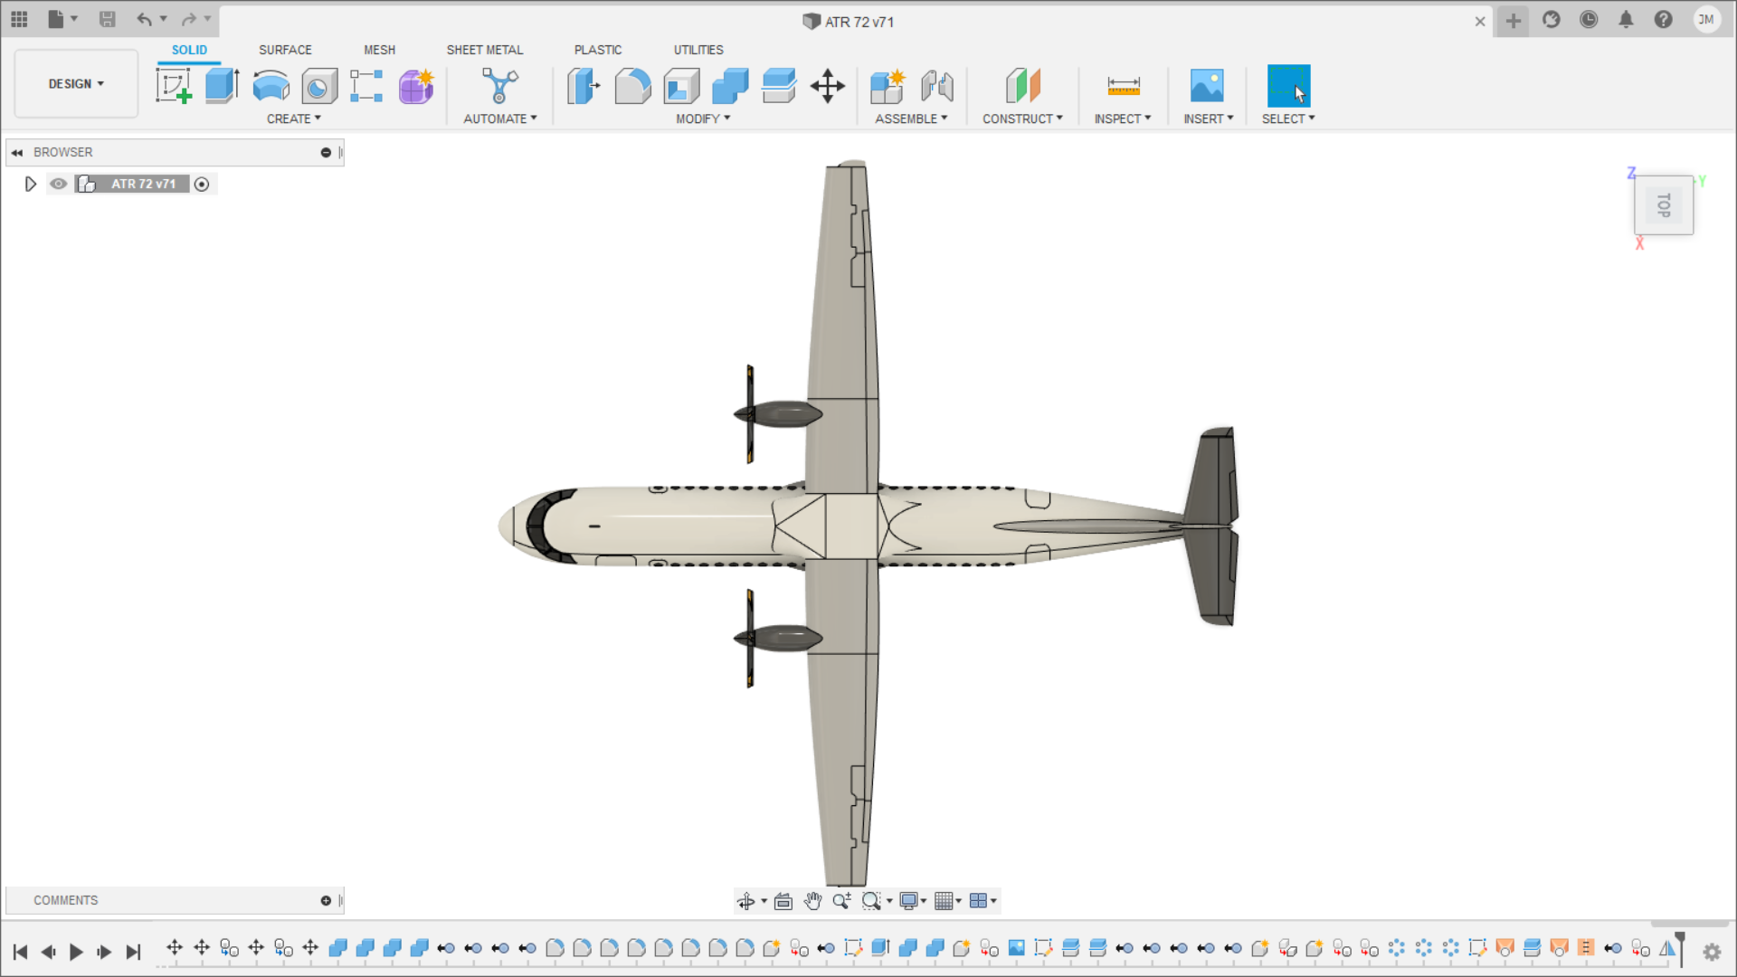Click the TOP face of the ViewCube

click(x=1663, y=205)
